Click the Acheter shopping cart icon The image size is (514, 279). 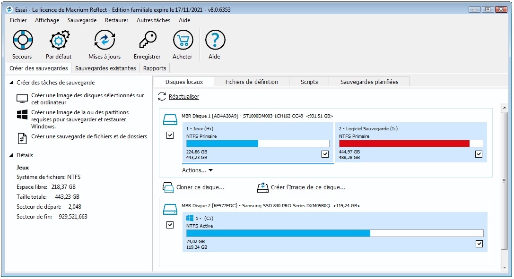[x=183, y=40]
